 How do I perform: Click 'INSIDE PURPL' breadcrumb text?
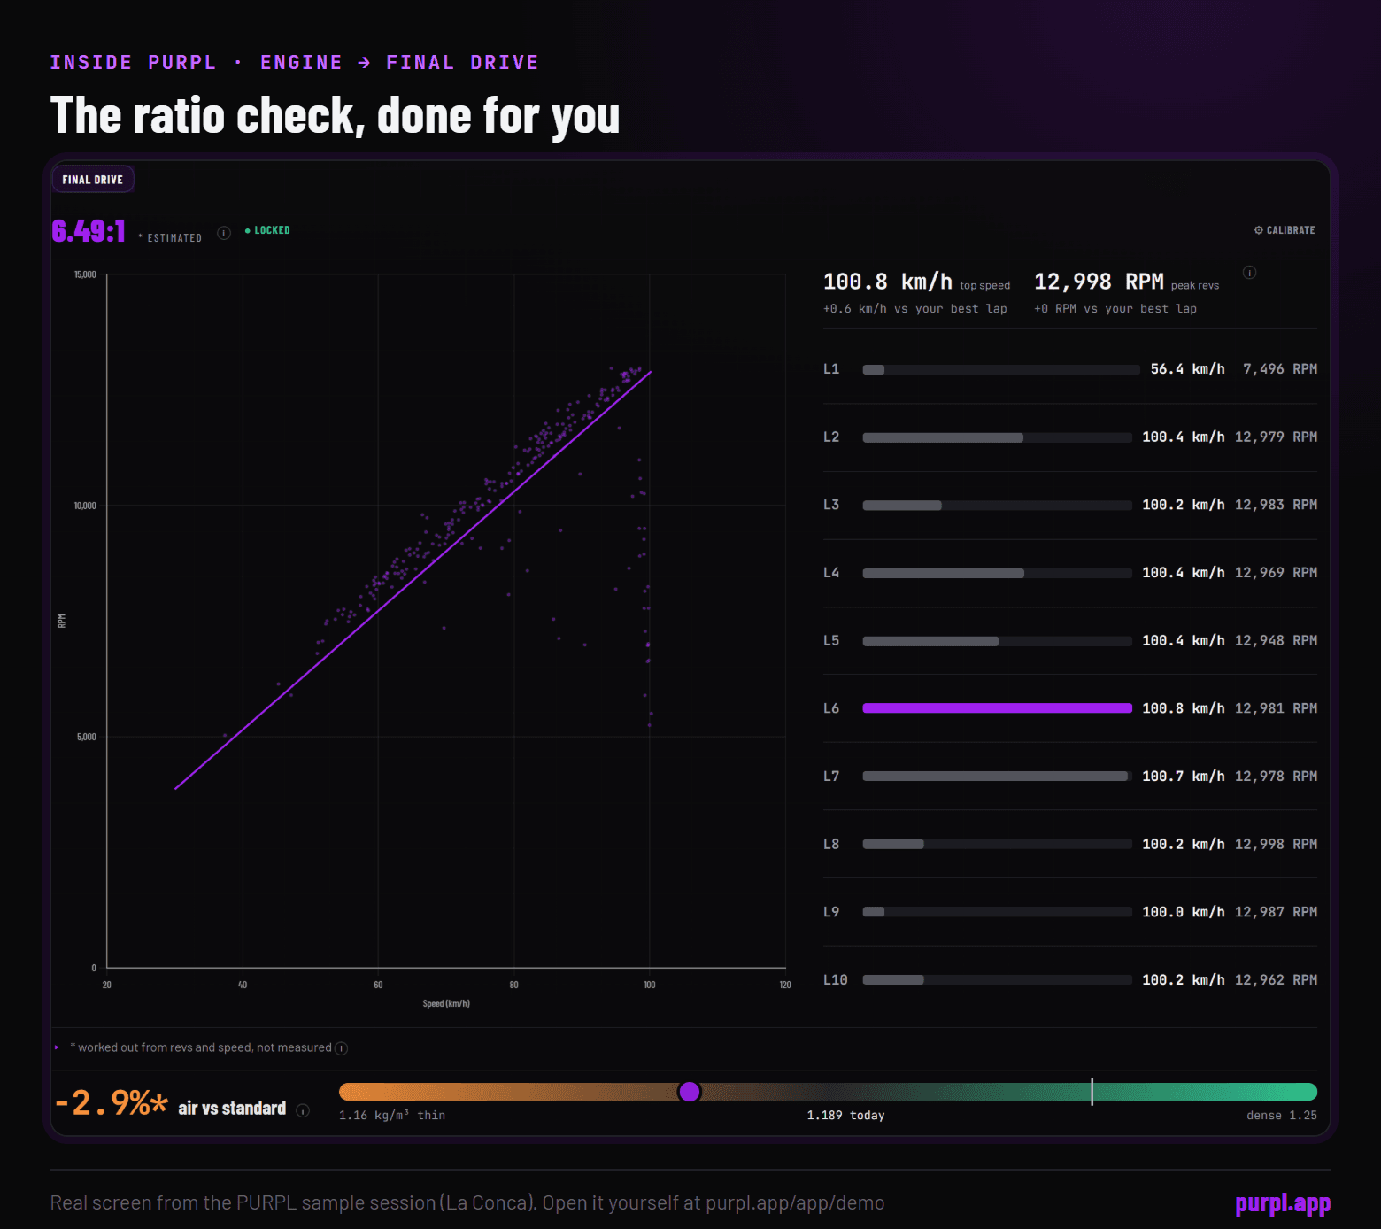click(x=133, y=62)
